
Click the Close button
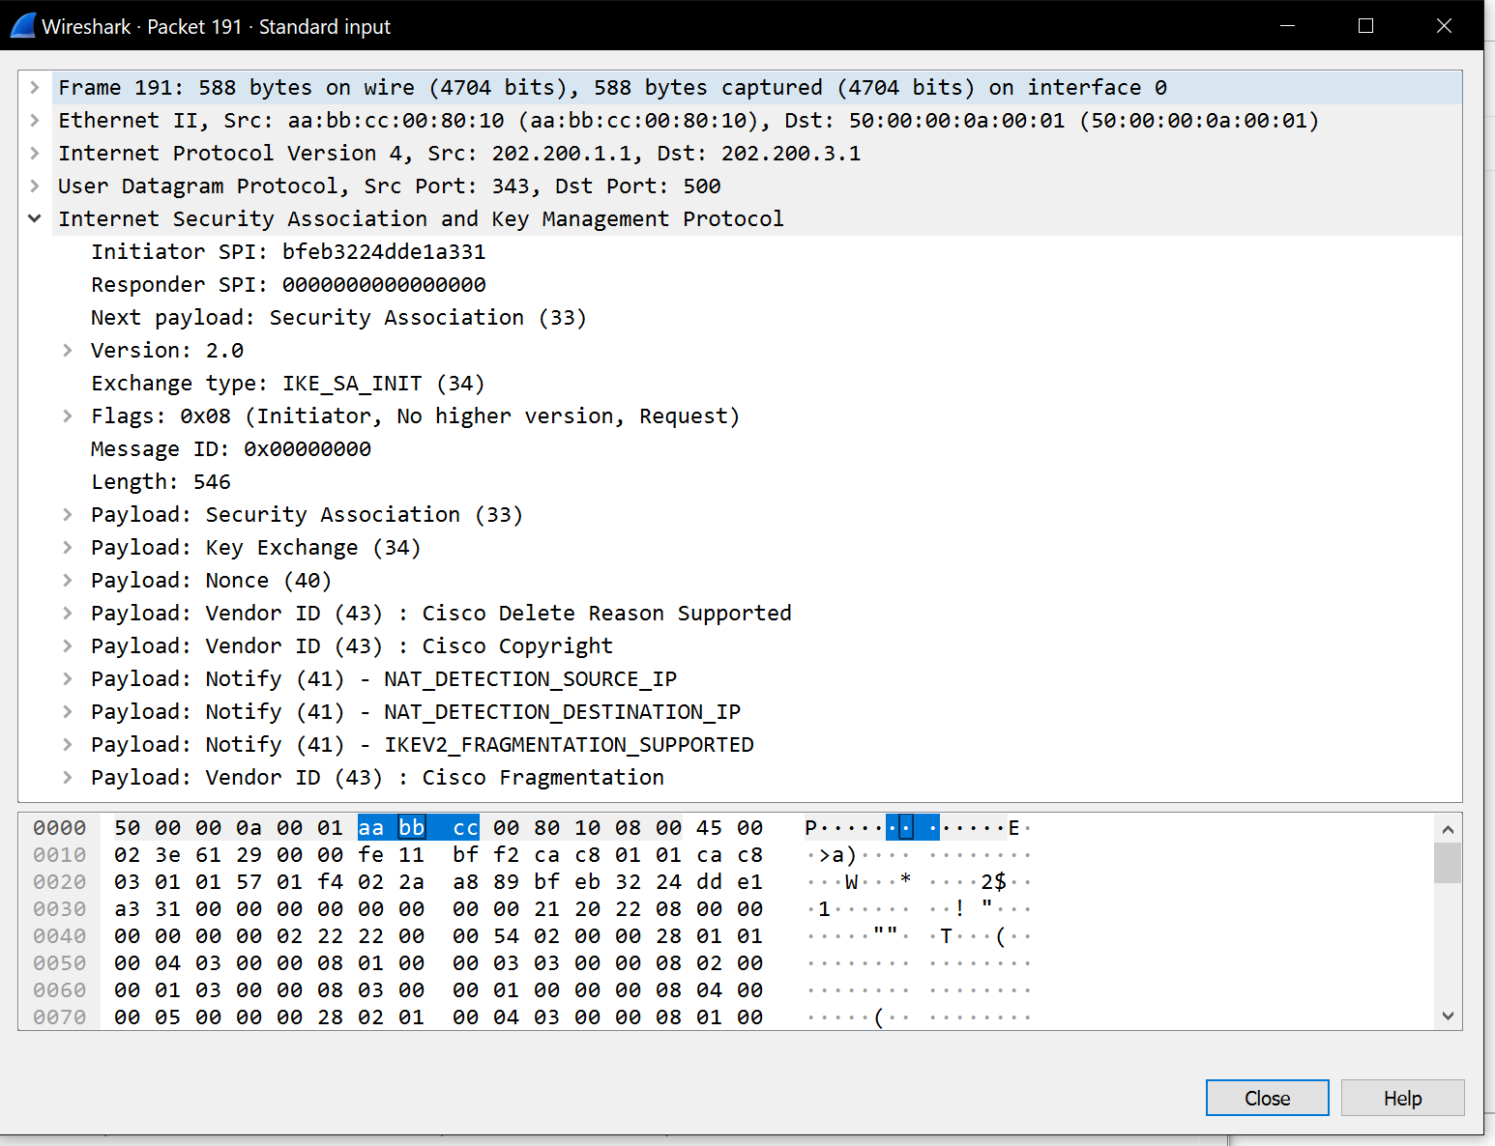1267,1098
